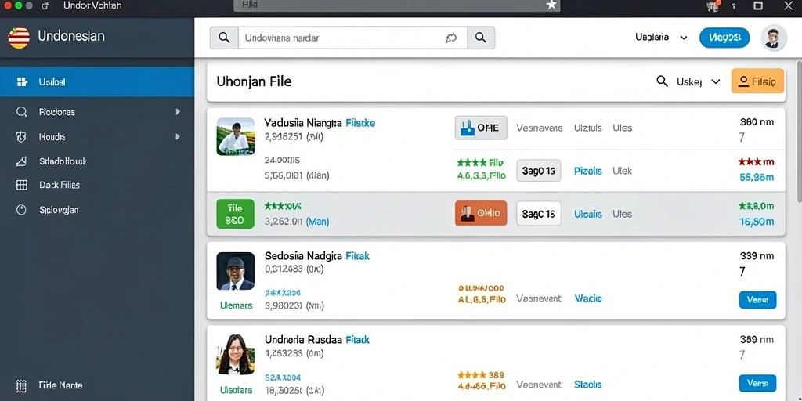802x401 pixels.
Task: Click the reload icon beside Undor.Vchtah title
Action: click(45, 5)
